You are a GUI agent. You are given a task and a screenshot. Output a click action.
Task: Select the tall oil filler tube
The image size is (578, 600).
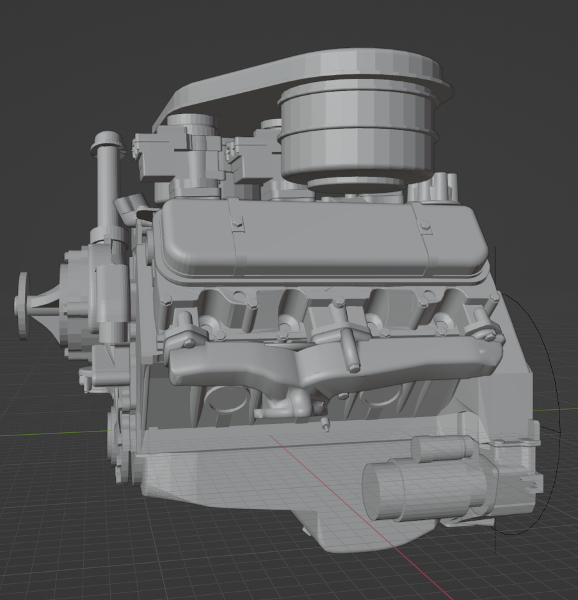point(108,188)
